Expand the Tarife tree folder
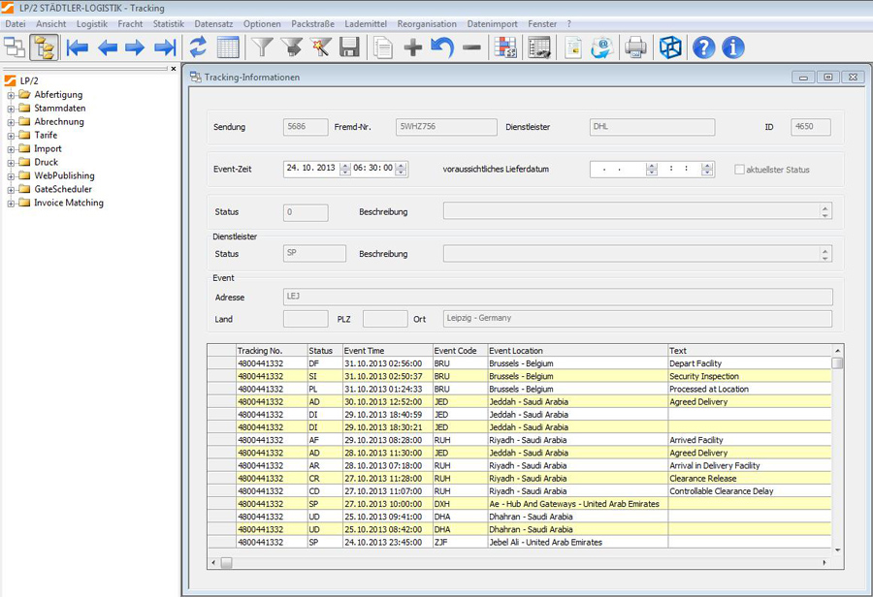 [x=11, y=136]
